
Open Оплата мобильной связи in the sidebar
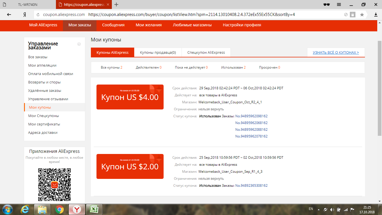point(51,74)
